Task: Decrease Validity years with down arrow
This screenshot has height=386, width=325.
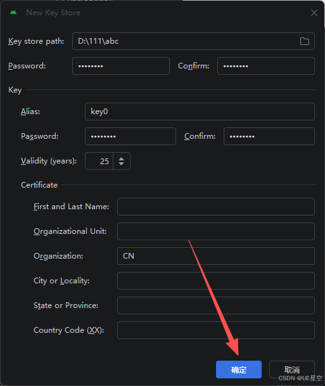Action: click(x=121, y=164)
